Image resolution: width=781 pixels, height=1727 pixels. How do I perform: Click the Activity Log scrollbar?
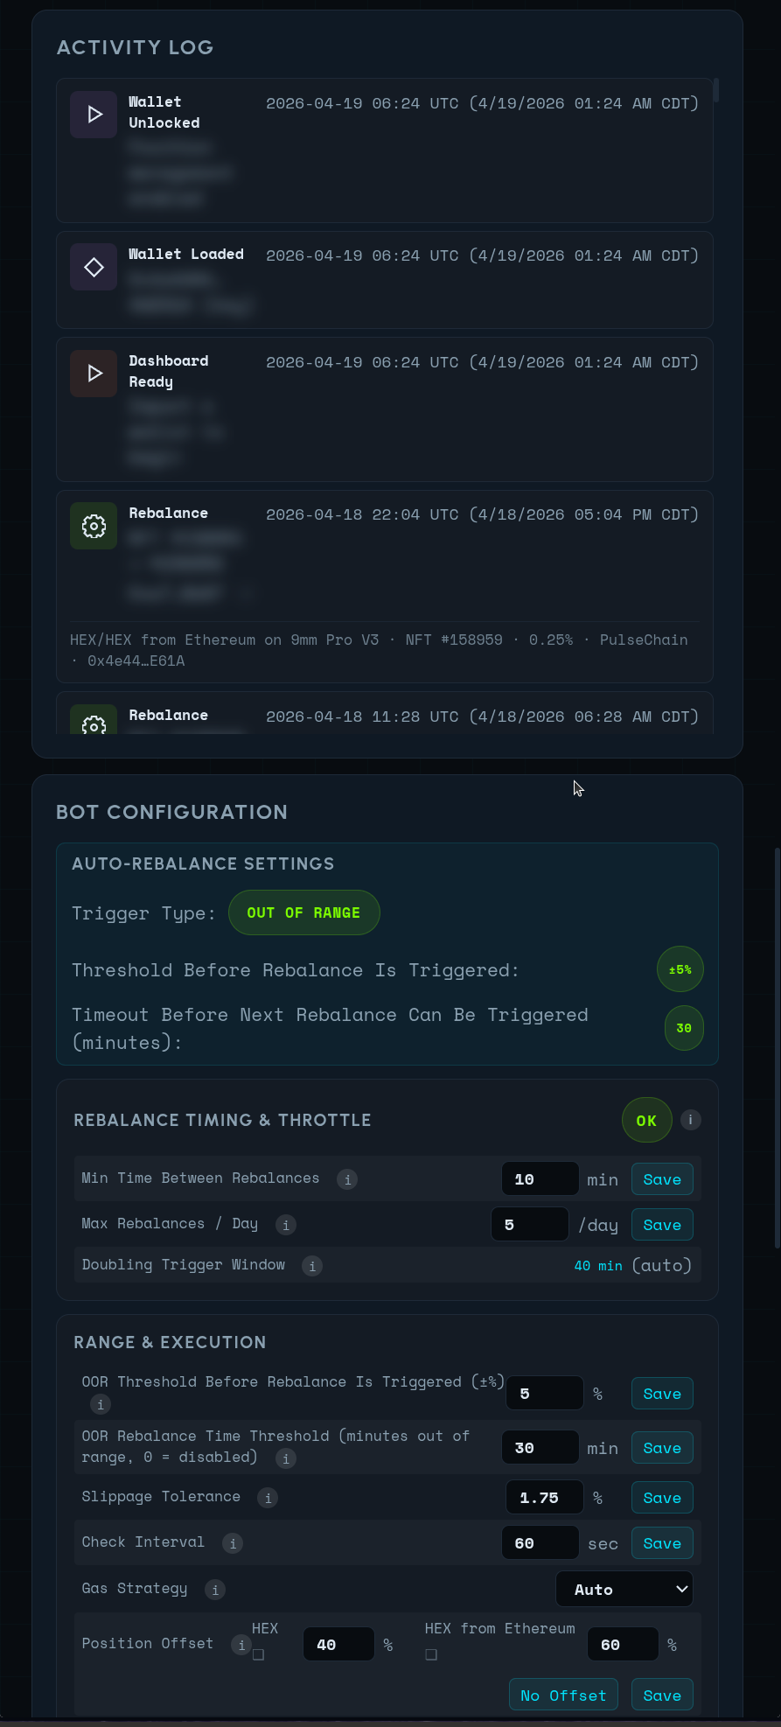[x=716, y=91]
